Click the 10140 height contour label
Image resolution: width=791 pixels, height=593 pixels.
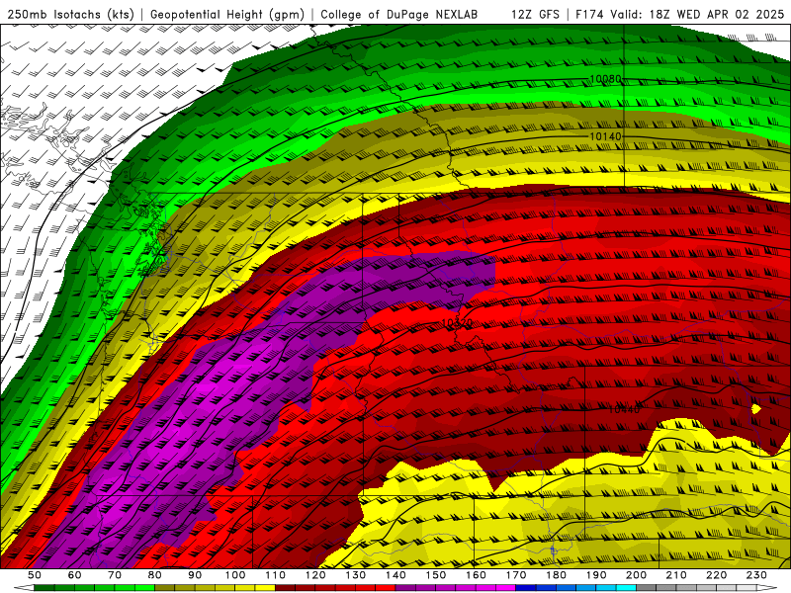(x=605, y=136)
